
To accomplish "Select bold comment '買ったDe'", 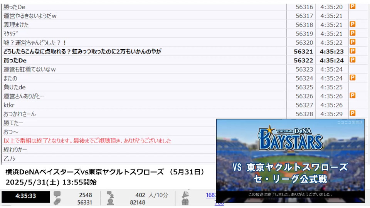I will point(15,60).
